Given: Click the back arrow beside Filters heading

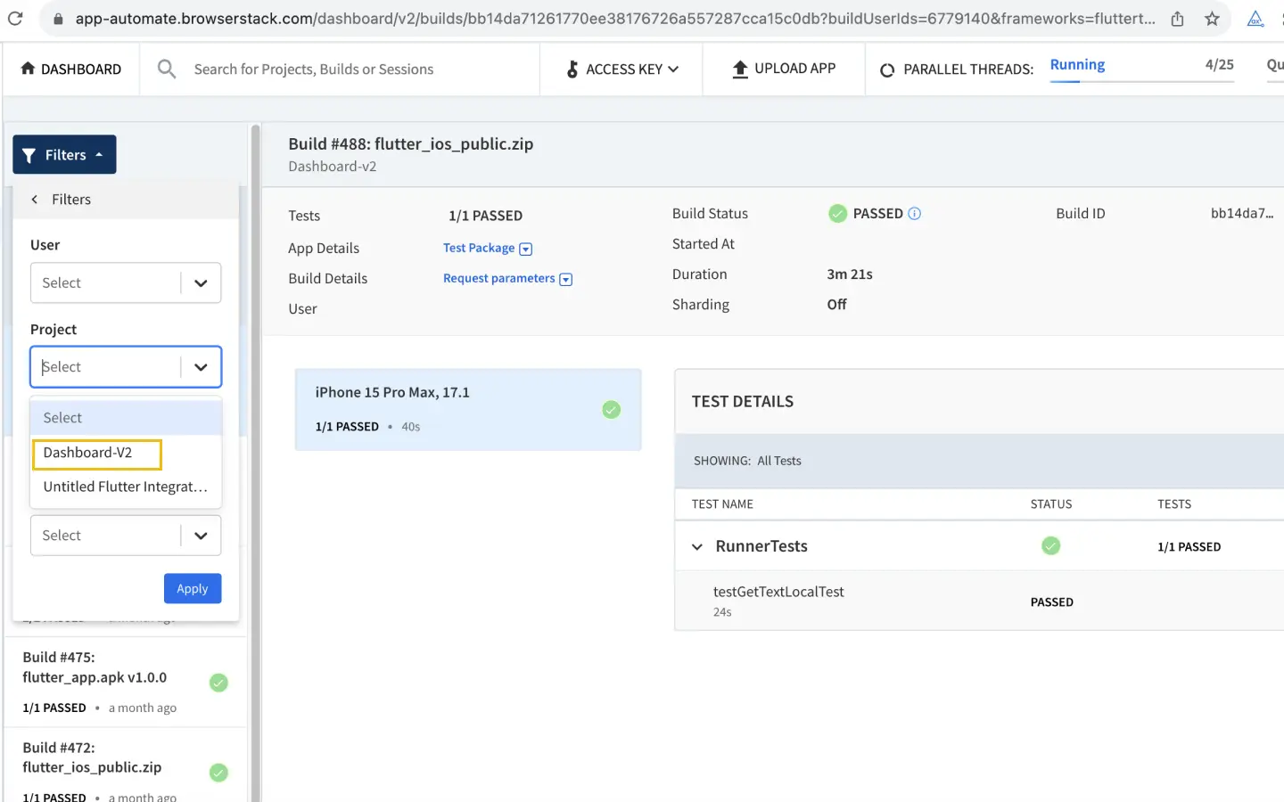Looking at the screenshot, I should pyautogui.click(x=35, y=200).
